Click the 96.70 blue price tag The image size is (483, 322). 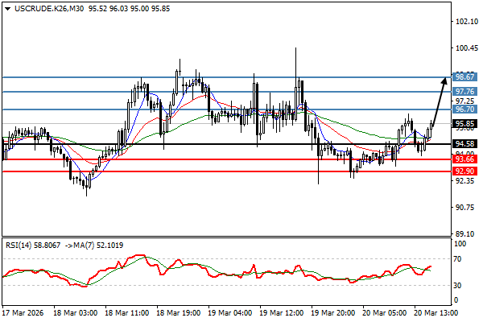tap(464, 109)
